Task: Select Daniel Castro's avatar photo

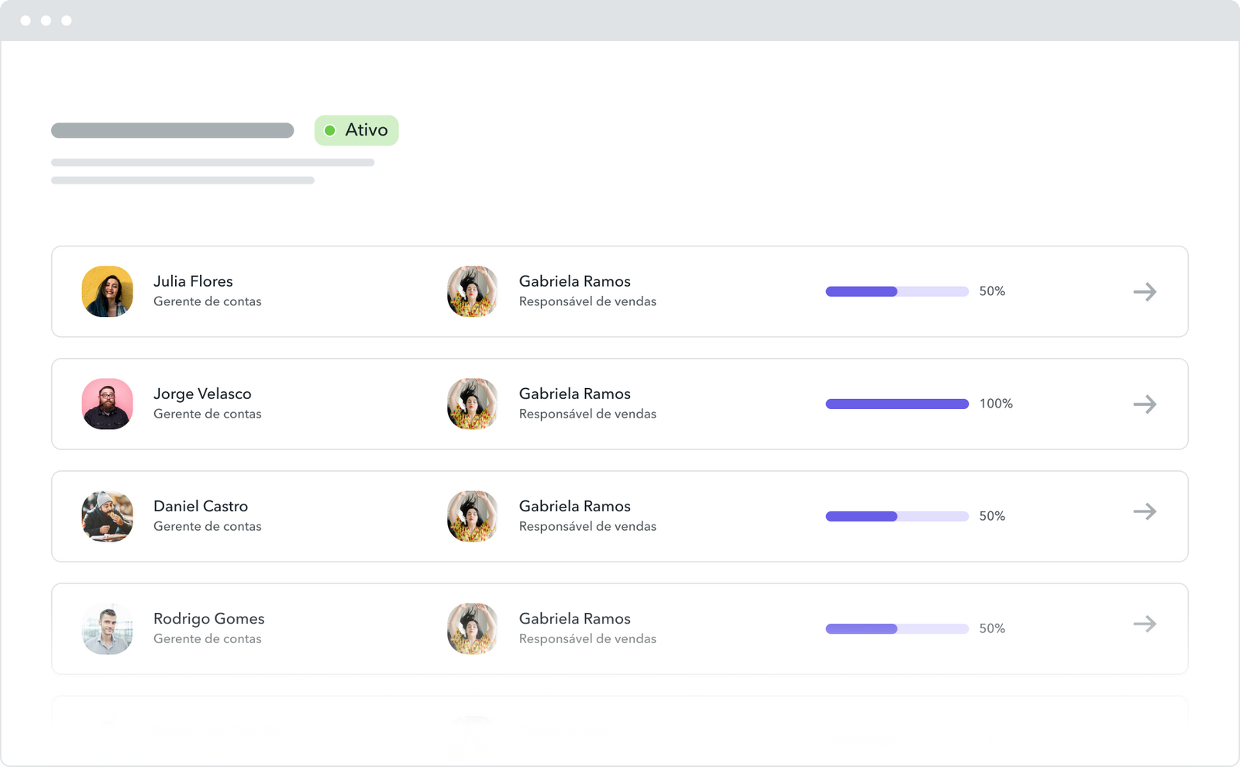Action: pyautogui.click(x=108, y=516)
